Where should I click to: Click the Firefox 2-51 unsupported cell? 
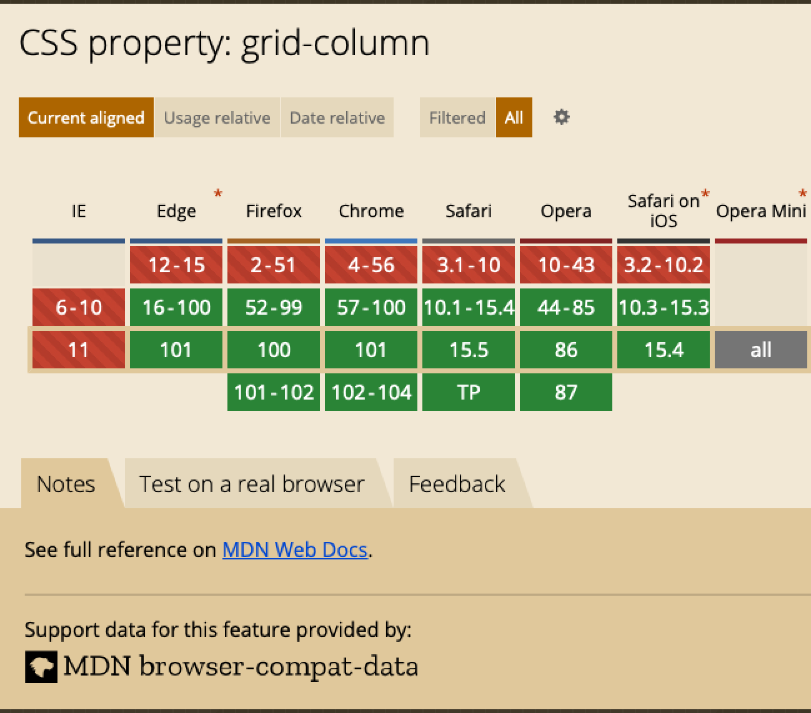(x=274, y=265)
